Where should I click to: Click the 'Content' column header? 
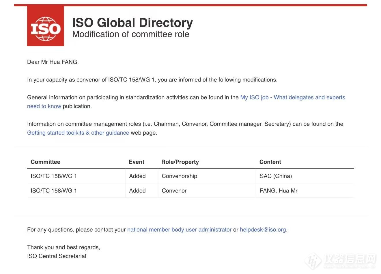pyautogui.click(x=270, y=162)
